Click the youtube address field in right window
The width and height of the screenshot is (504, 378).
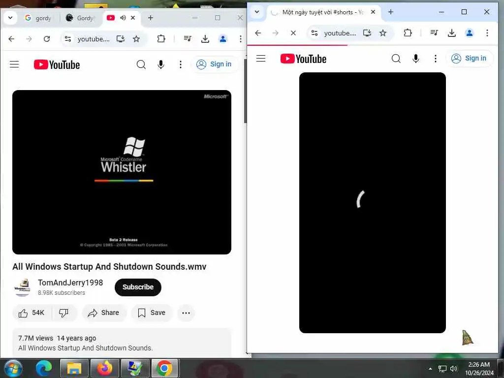[x=340, y=33]
